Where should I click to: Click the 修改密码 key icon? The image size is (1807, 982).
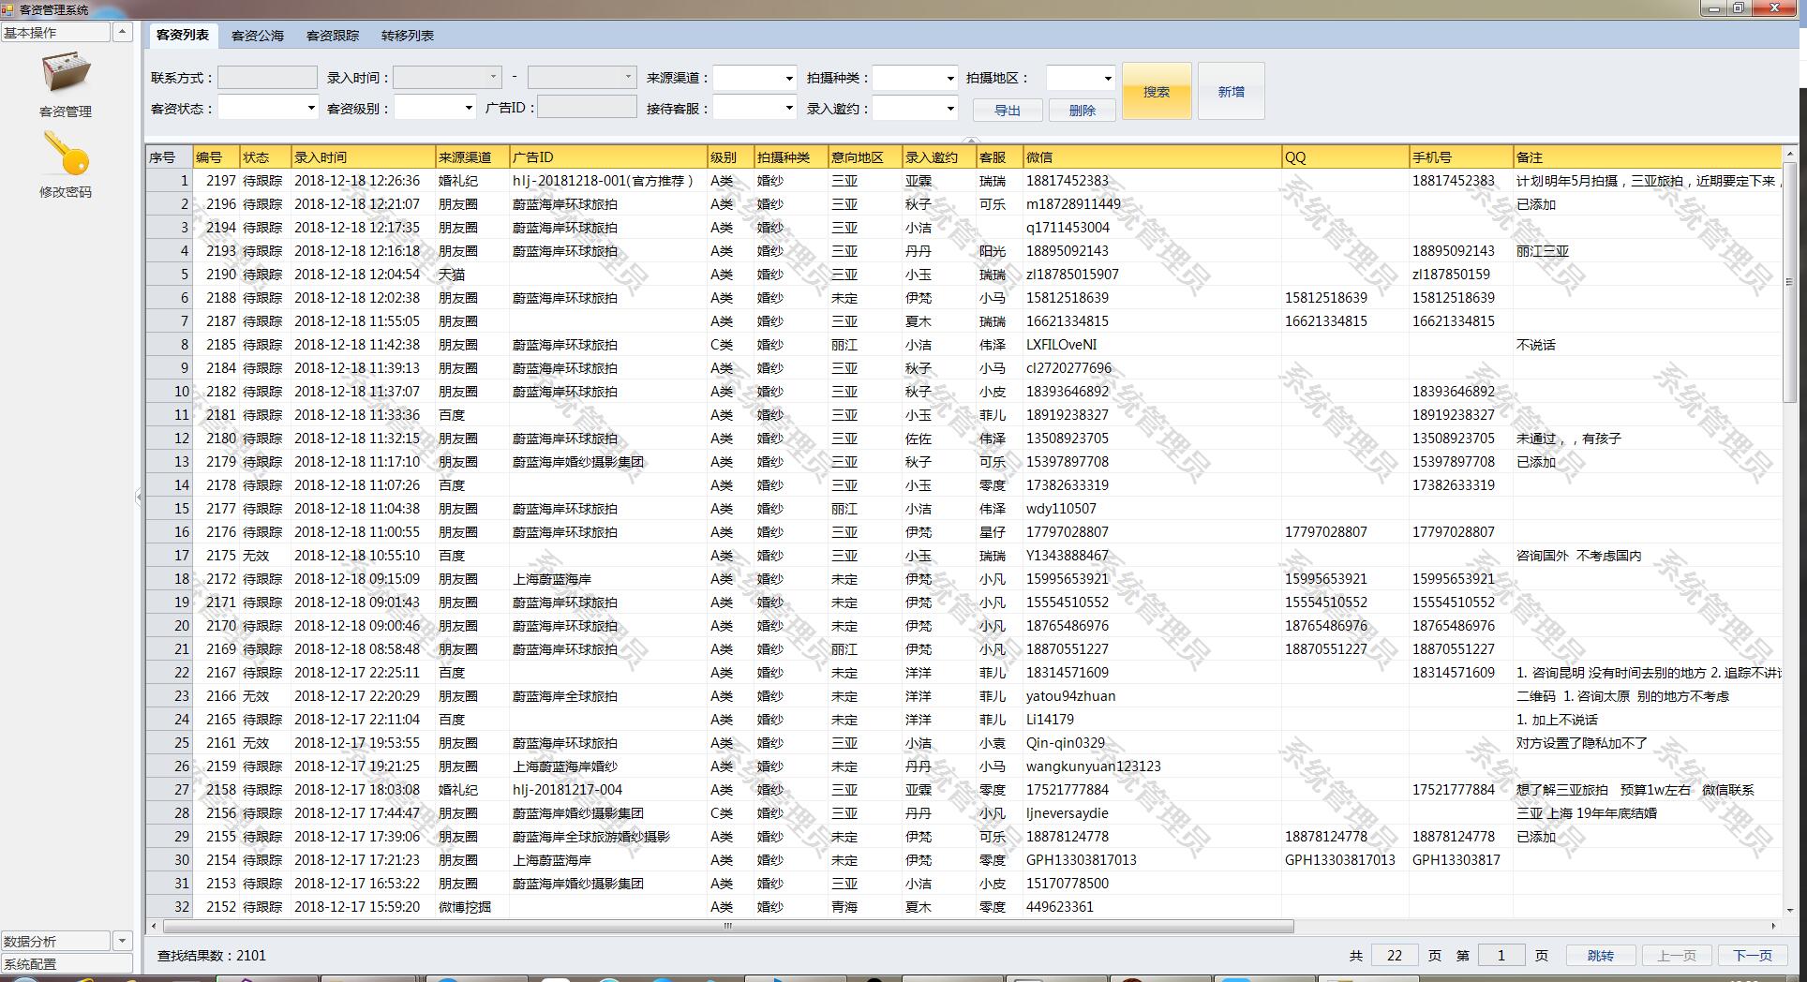click(66, 154)
